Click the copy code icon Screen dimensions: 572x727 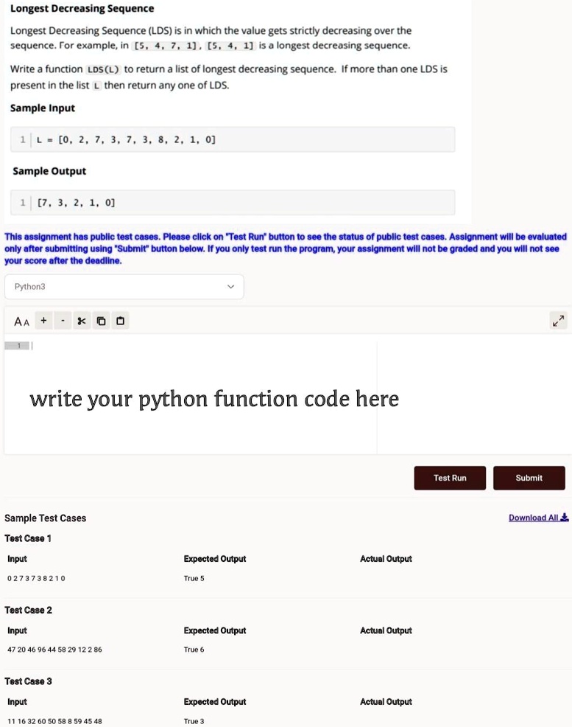coord(101,321)
